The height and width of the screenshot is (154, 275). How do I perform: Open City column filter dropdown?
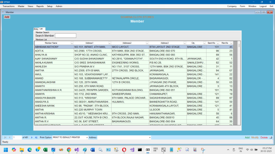(x=204, y=43)
